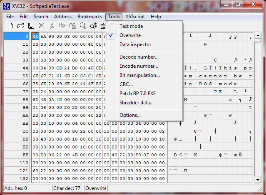Select CRC... menu entry
This screenshot has width=266, height=195.
pyautogui.click(x=144, y=84)
